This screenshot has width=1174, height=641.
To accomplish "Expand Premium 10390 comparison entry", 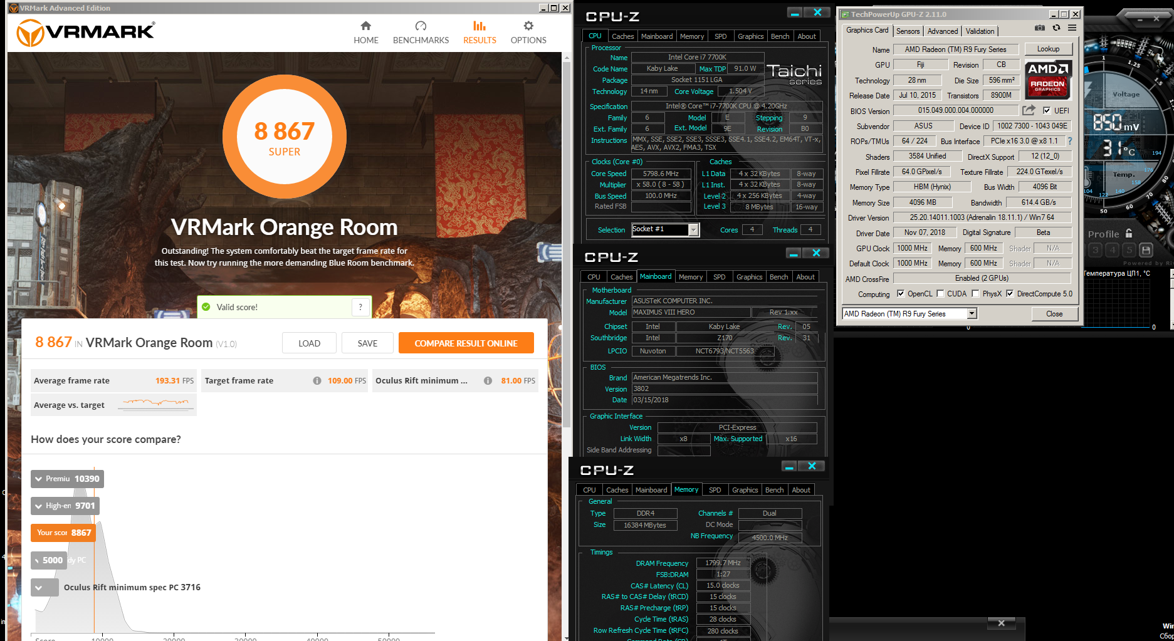I will 67,479.
